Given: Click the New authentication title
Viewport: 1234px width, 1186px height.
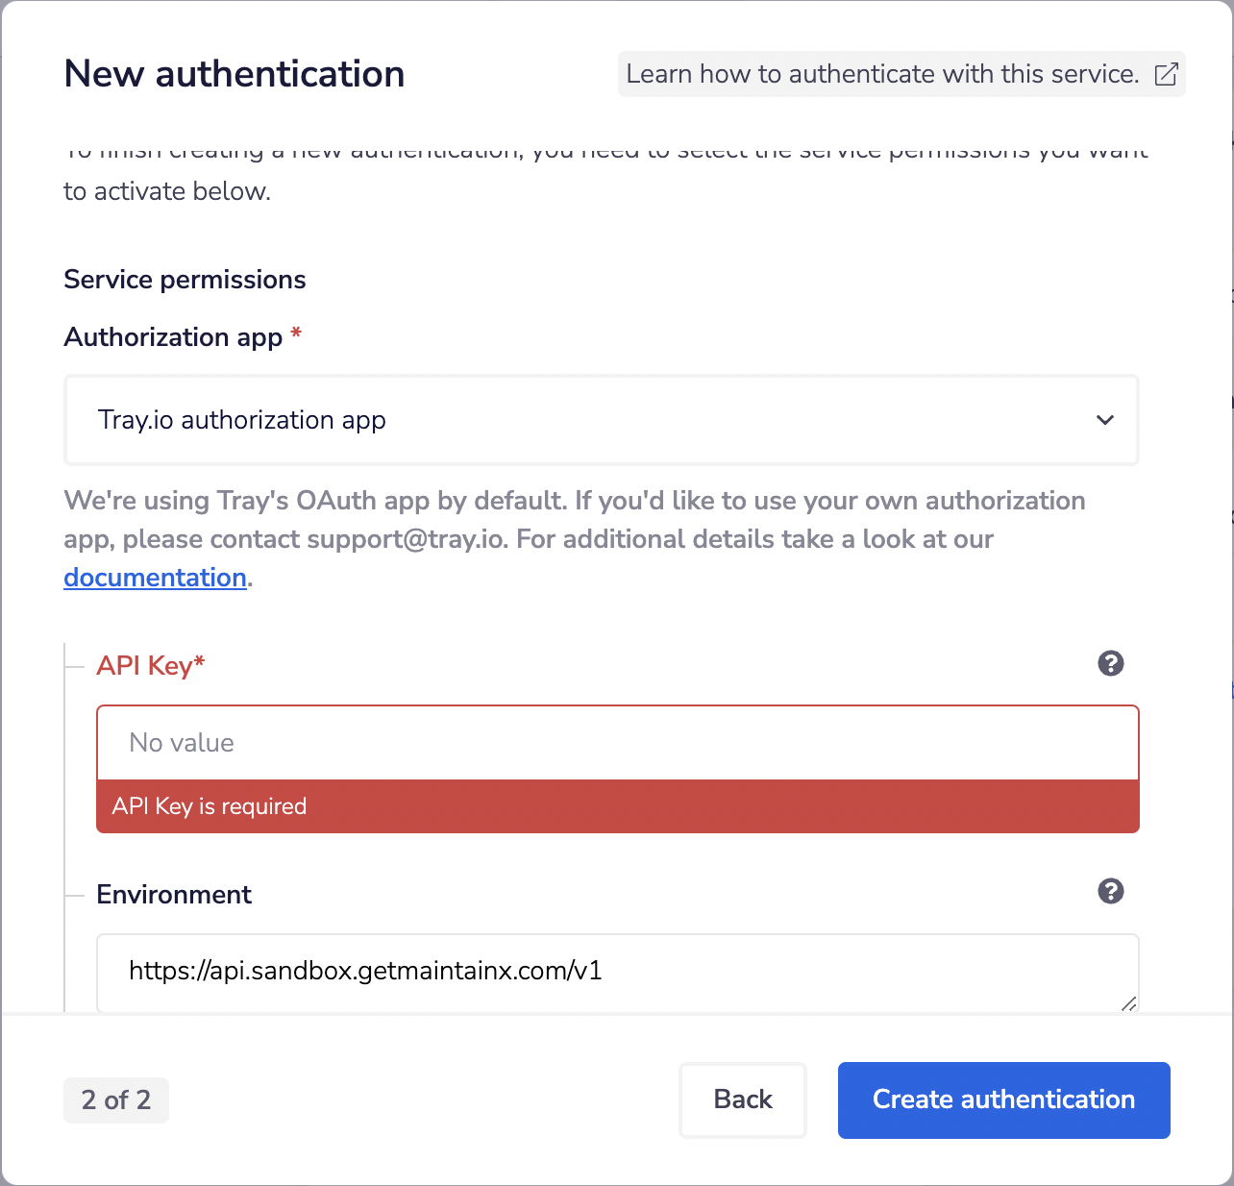Looking at the screenshot, I should click(234, 73).
